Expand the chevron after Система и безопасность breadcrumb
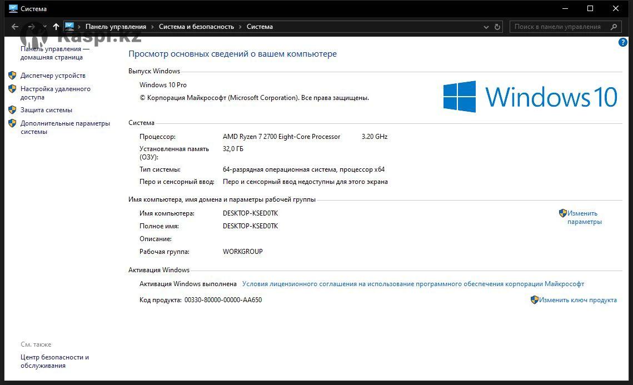Viewport: 633px width, 385px height. click(x=241, y=27)
